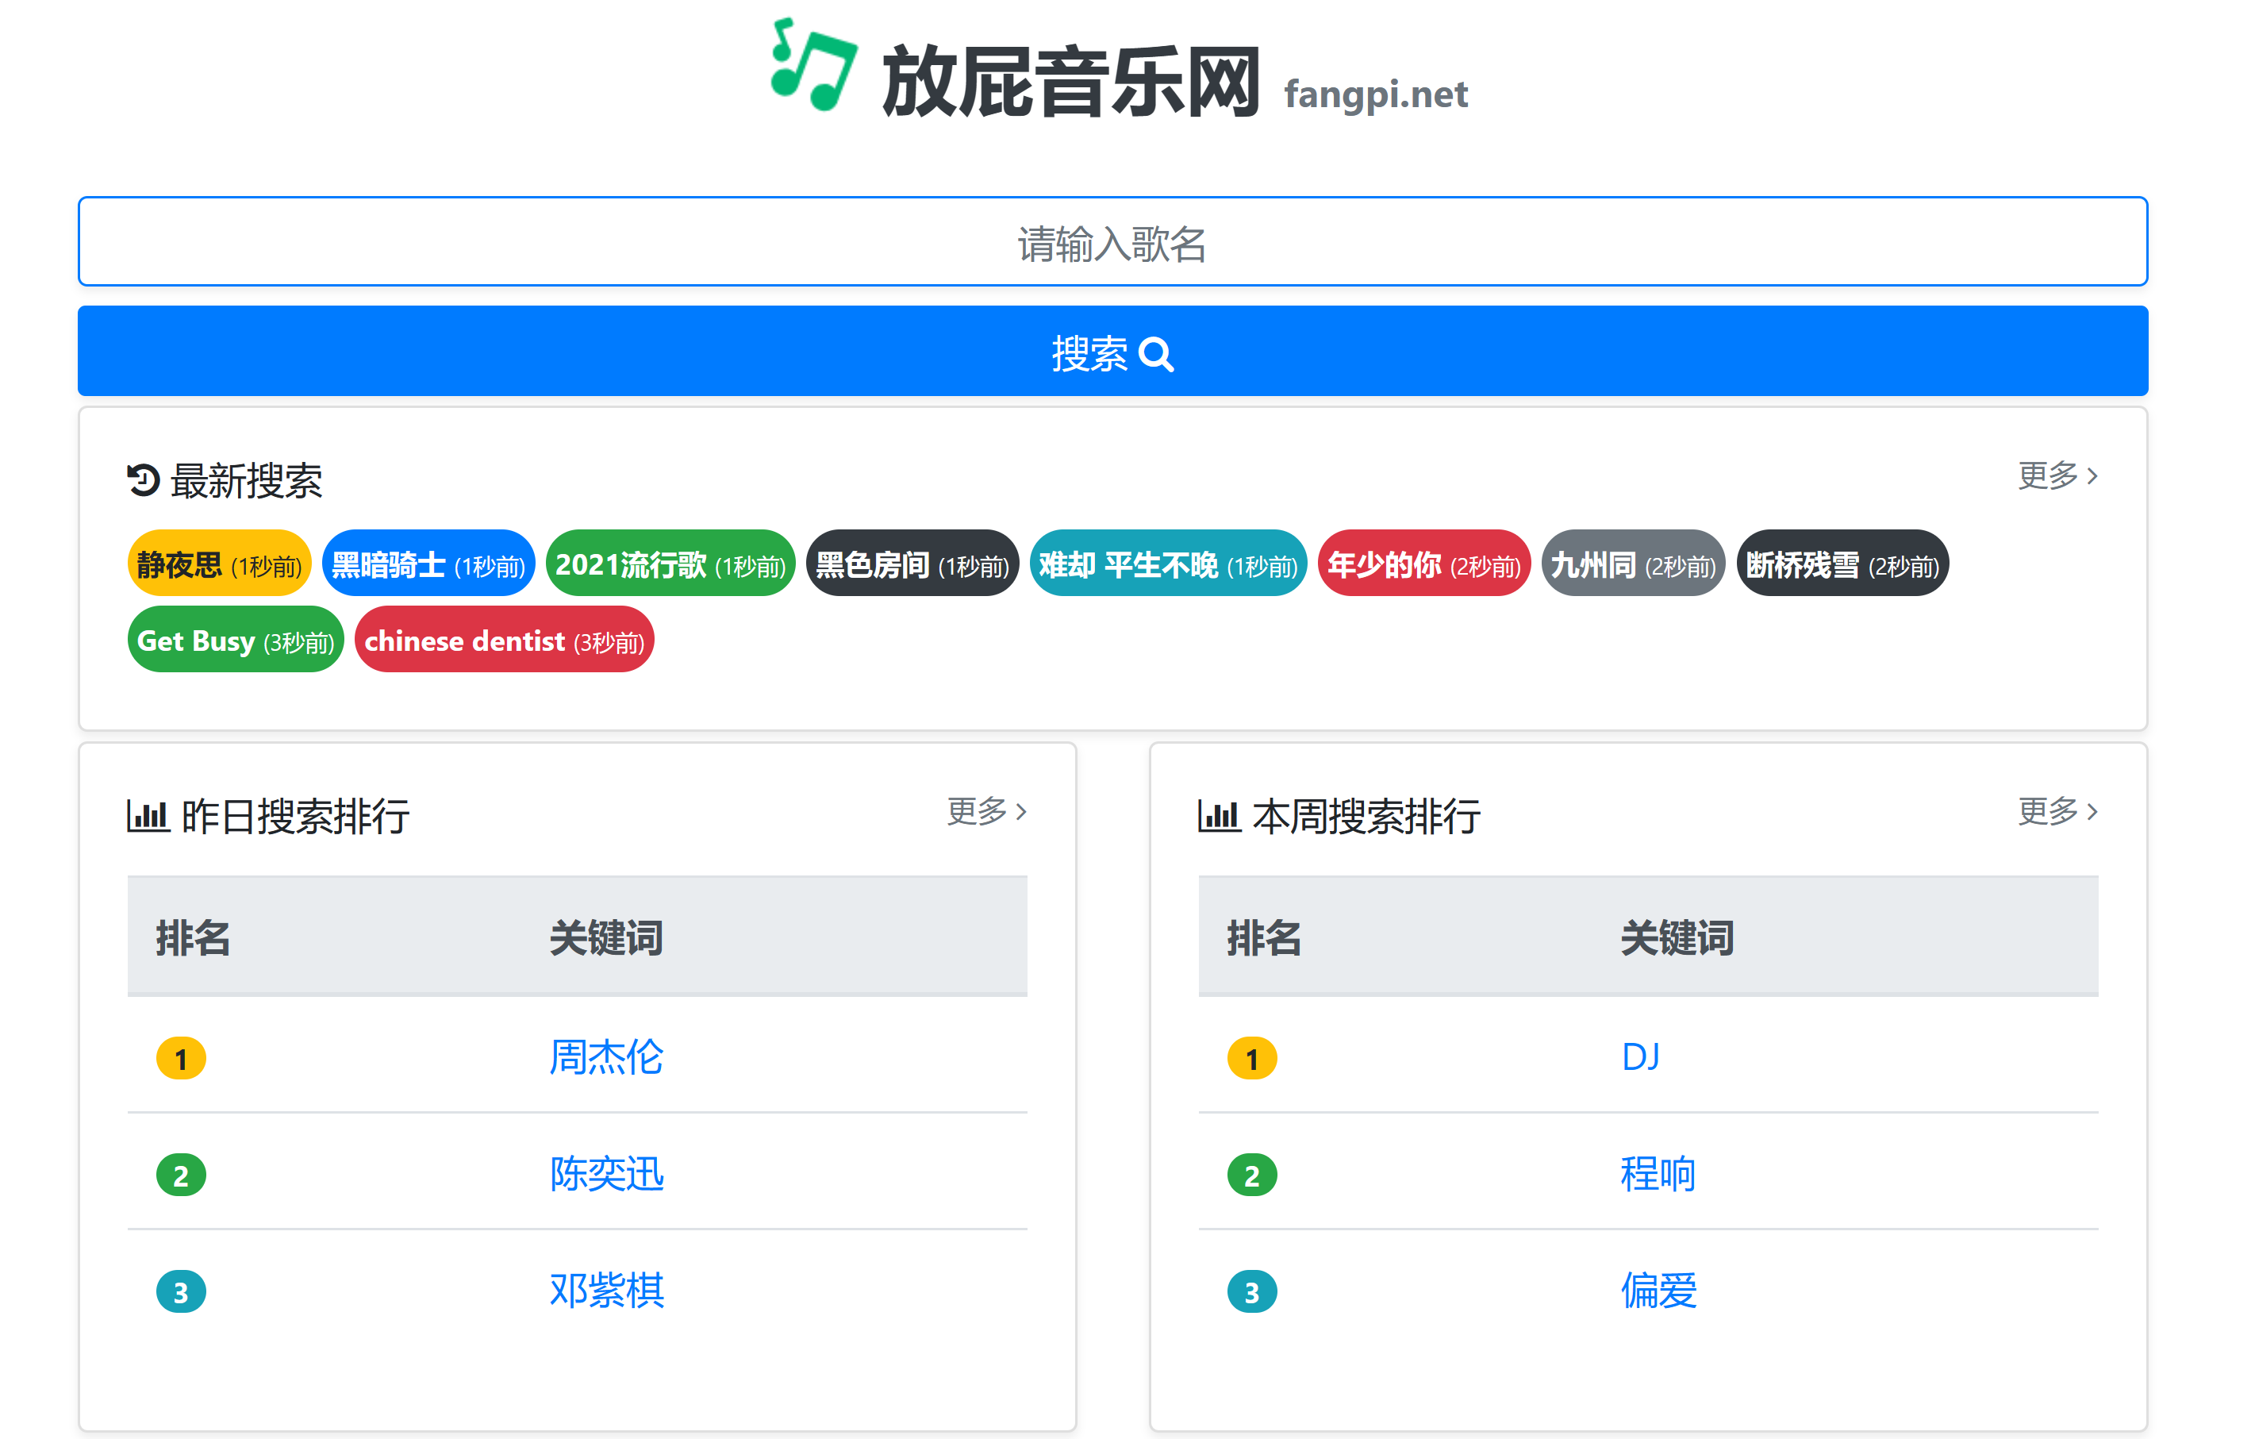Expand 更多 in the 最新搜索 section

pos(2057,476)
